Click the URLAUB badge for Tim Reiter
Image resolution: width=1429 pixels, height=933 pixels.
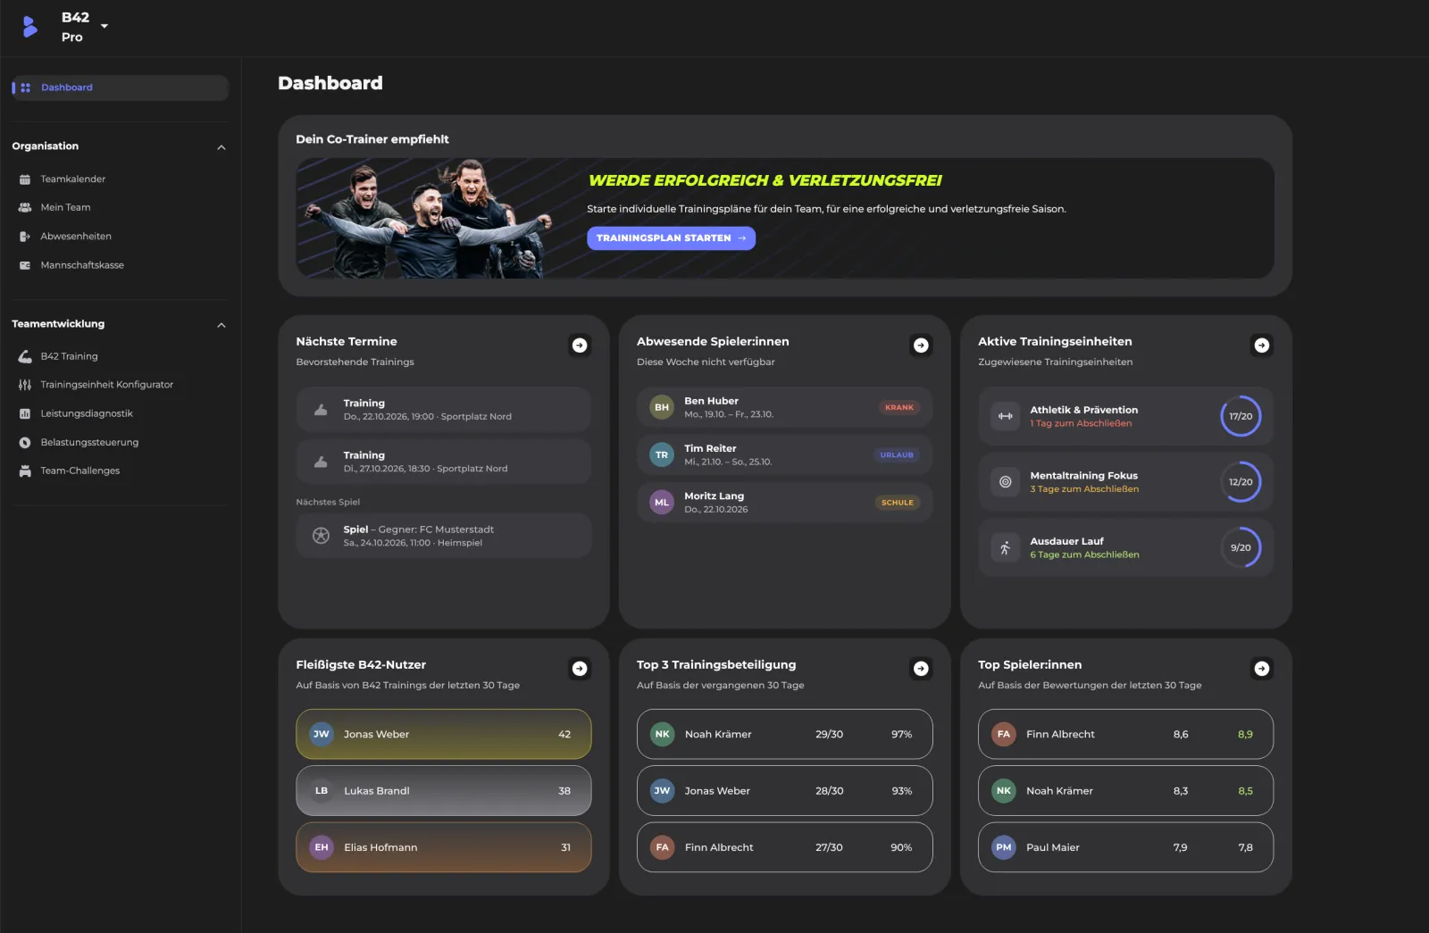tap(897, 455)
